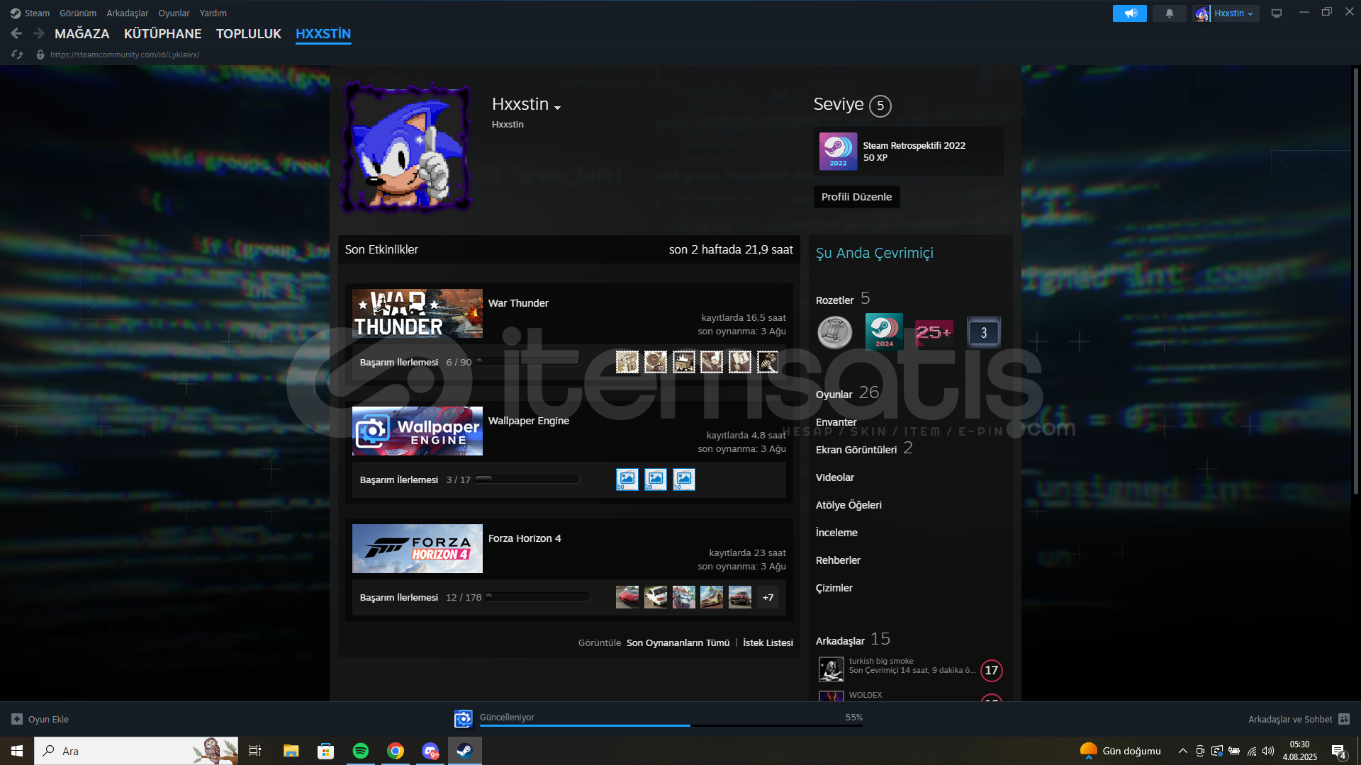This screenshot has height=765, width=1361.
Task: Open the Ekran Görüntüleri link
Action: click(856, 450)
